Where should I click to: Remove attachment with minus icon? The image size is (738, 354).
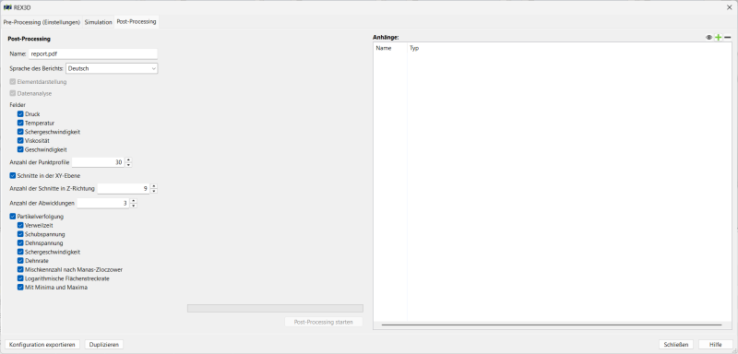[x=728, y=38]
